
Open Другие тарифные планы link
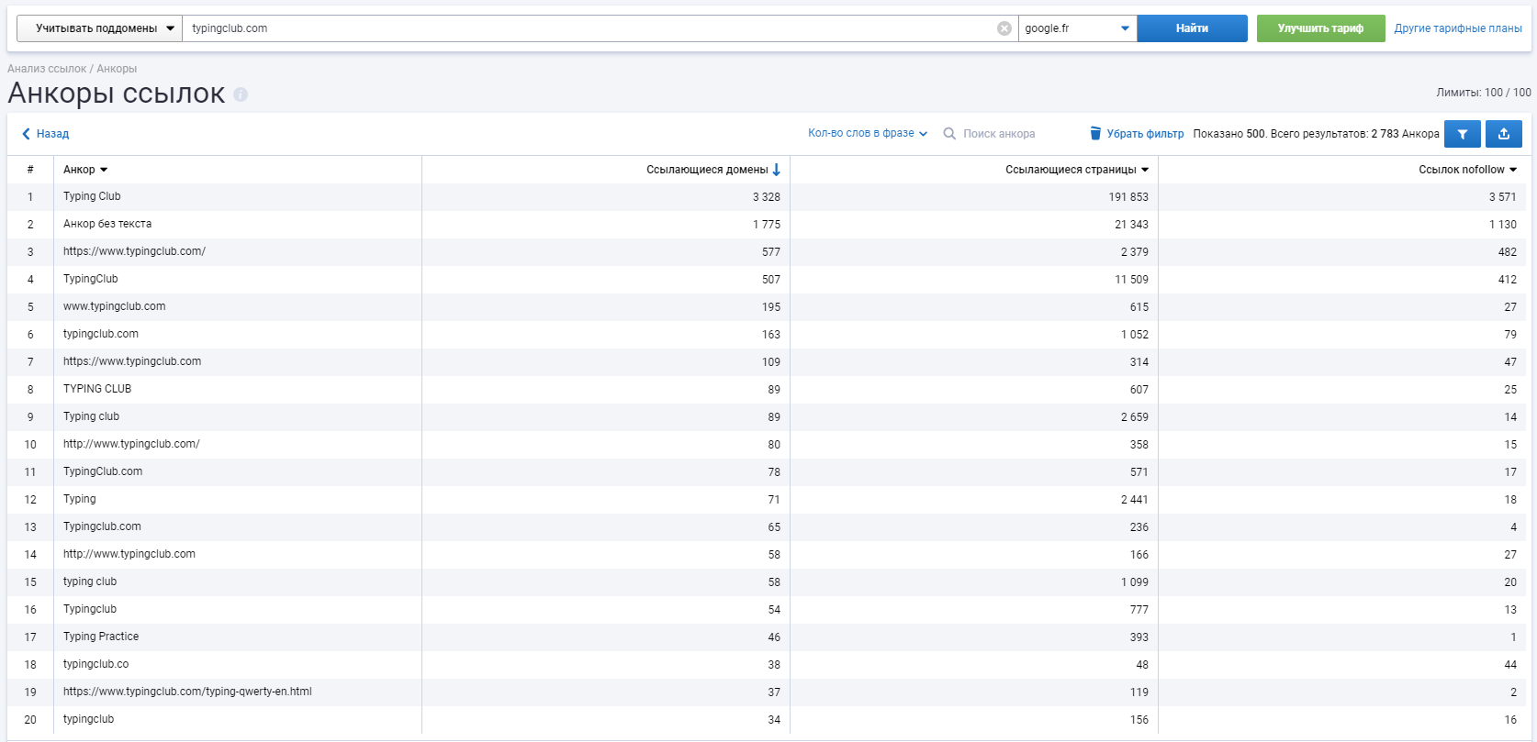pyautogui.click(x=1457, y=28)
